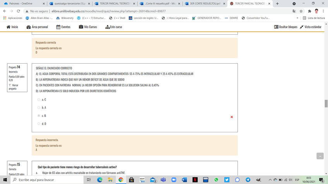The width and height of the screenshot is (328, 184).
Task: Click Ocultar bloques
Action: tap(285, 27)
